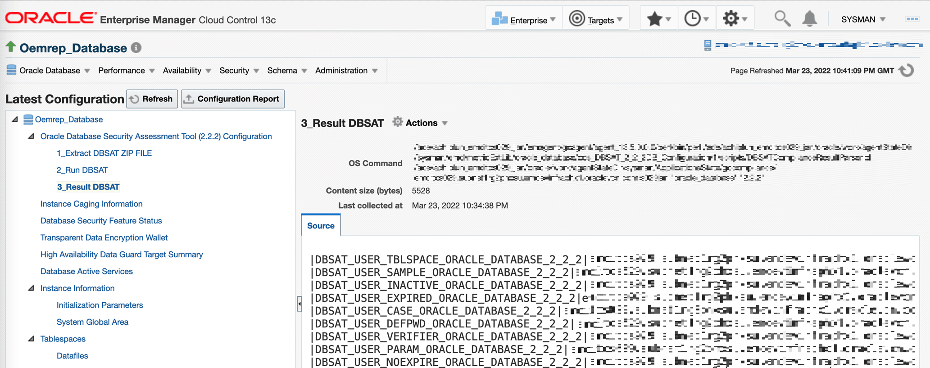Click the Actions gear icon
The image size is (930, 368).
click(x=397, y=122)
